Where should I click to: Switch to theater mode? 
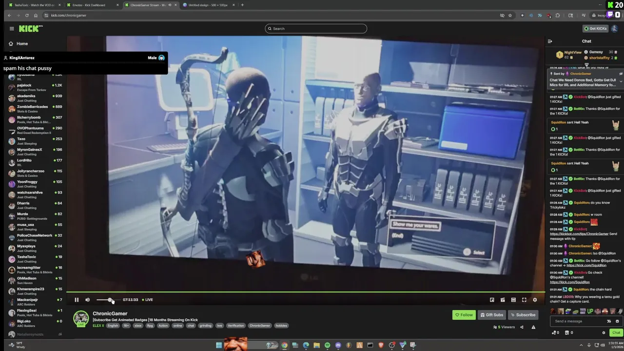point(513,300)
